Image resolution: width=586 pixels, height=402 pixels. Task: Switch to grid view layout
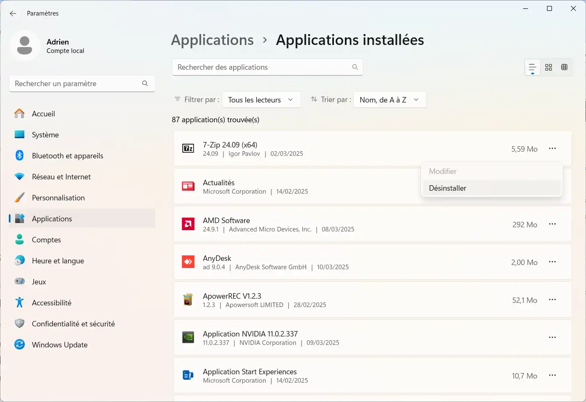pos(549,67)
